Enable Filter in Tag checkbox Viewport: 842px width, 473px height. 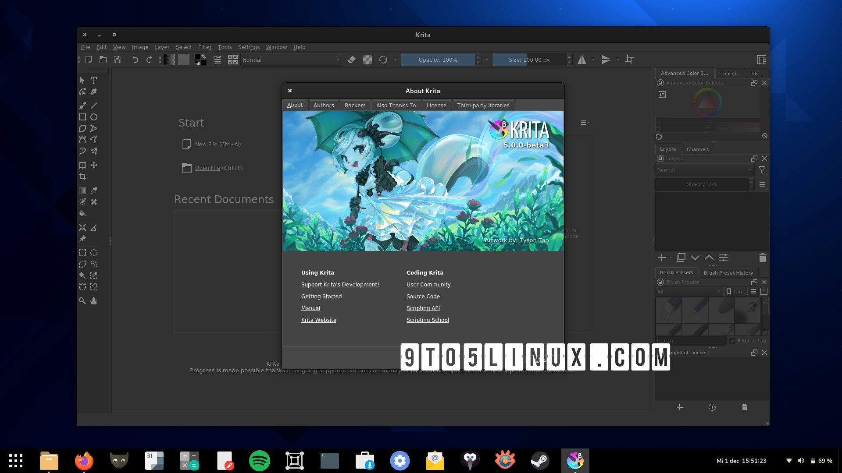tap(731, 341)
